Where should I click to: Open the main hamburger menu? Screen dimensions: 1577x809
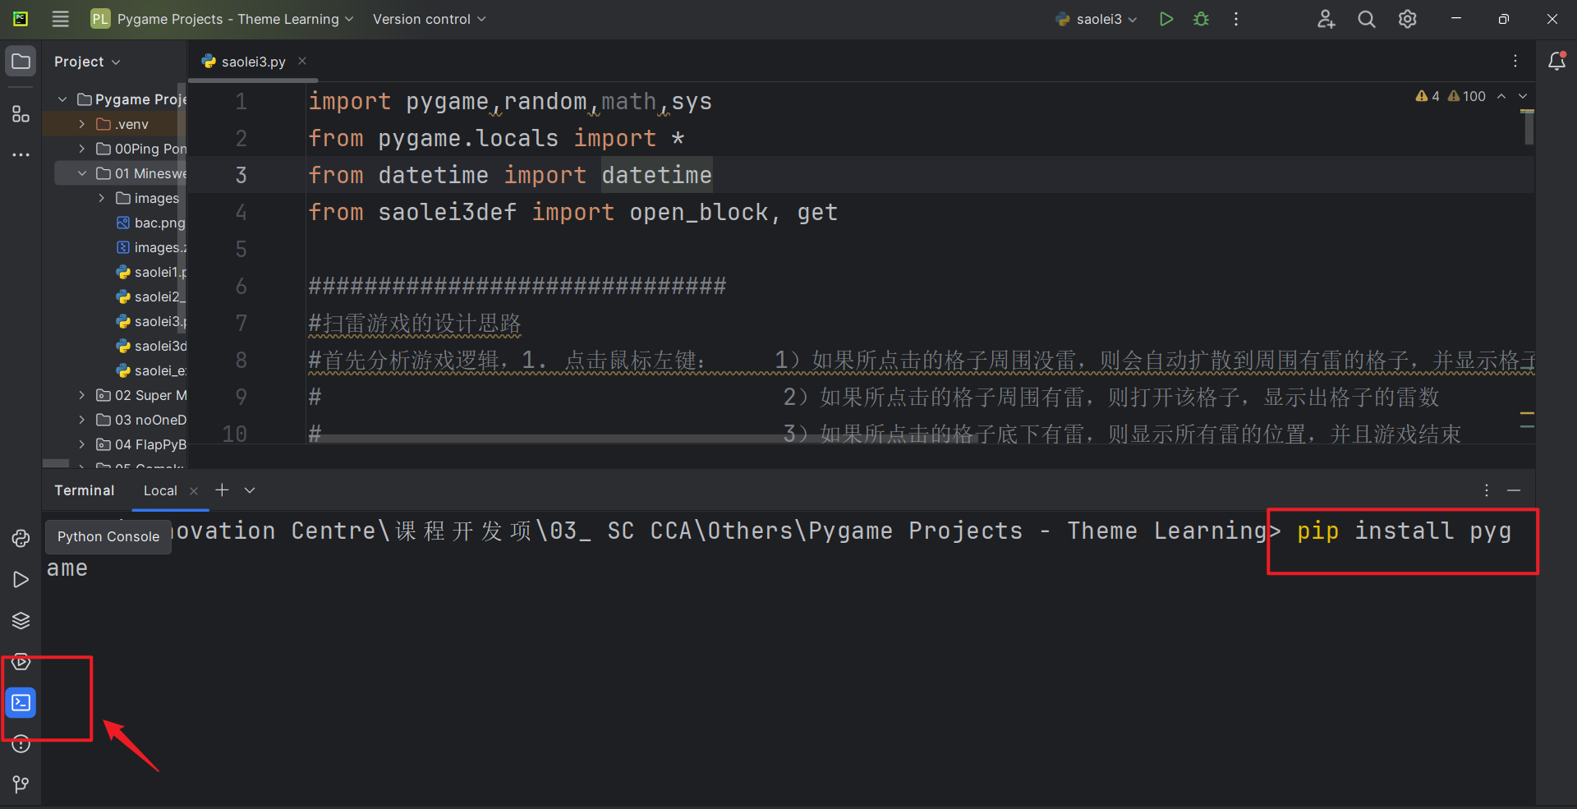point(60,19)
